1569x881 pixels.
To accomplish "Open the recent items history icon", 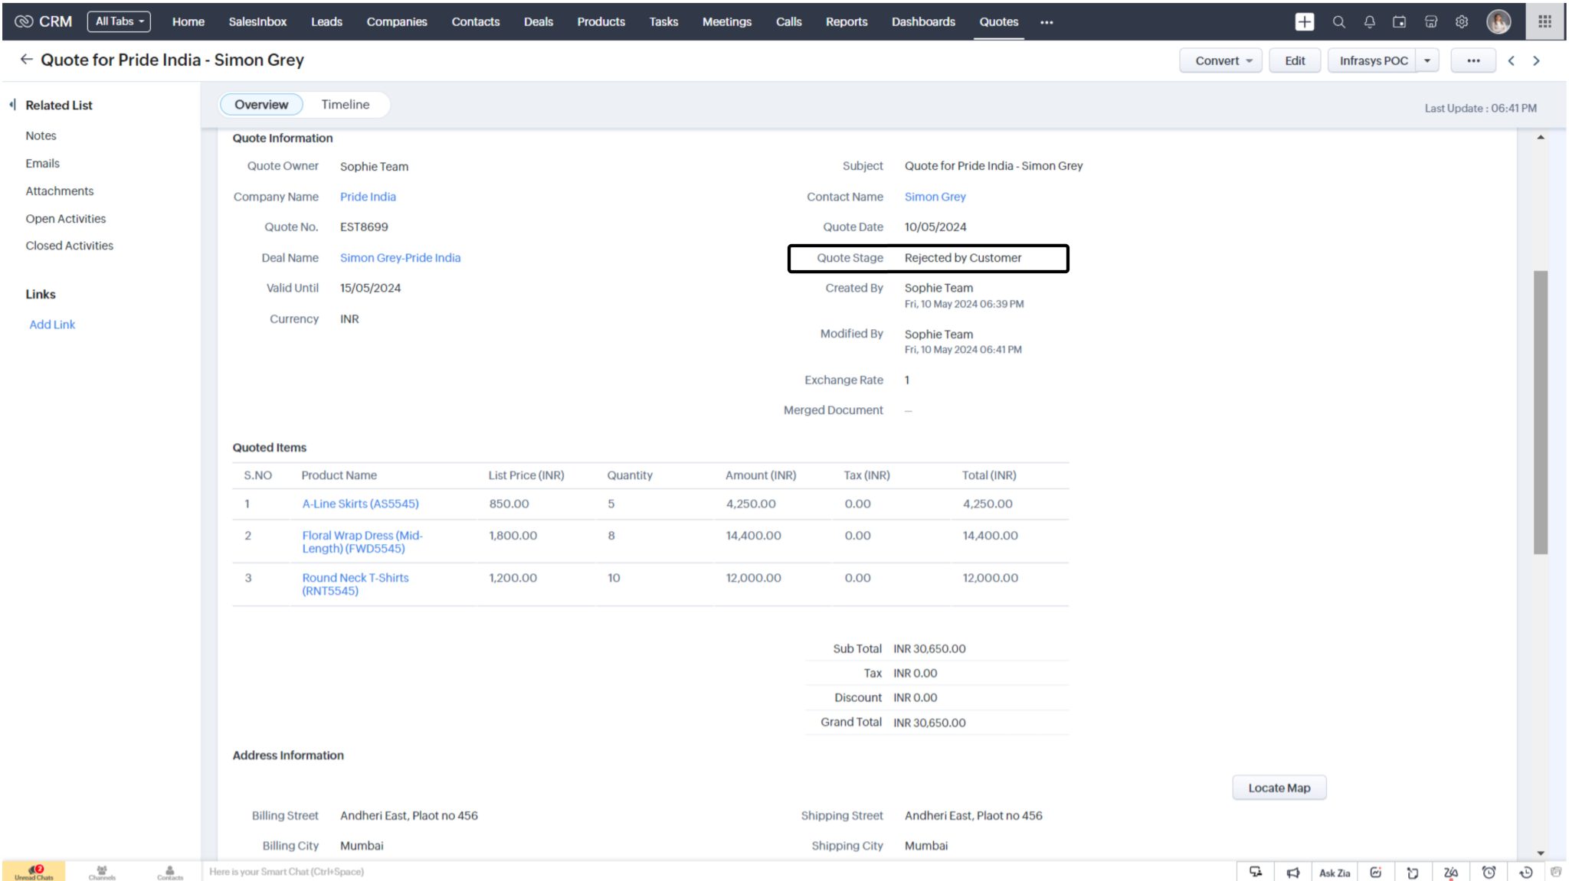I will point(1525,872).
